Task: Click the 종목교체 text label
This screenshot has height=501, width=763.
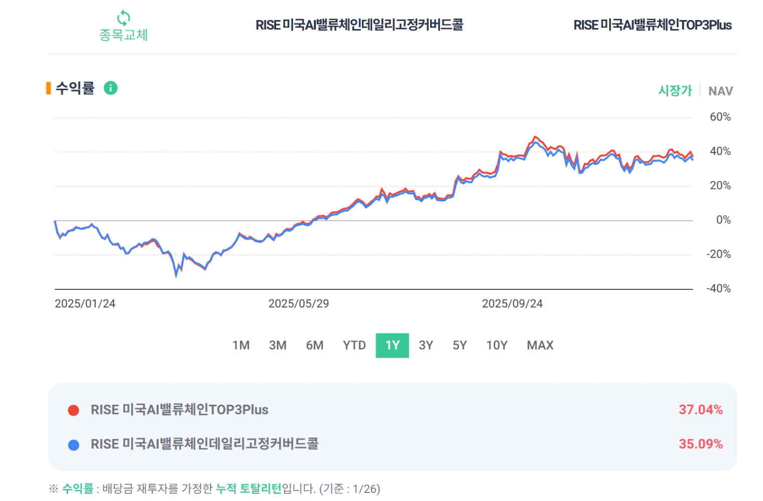Action: 123,35
